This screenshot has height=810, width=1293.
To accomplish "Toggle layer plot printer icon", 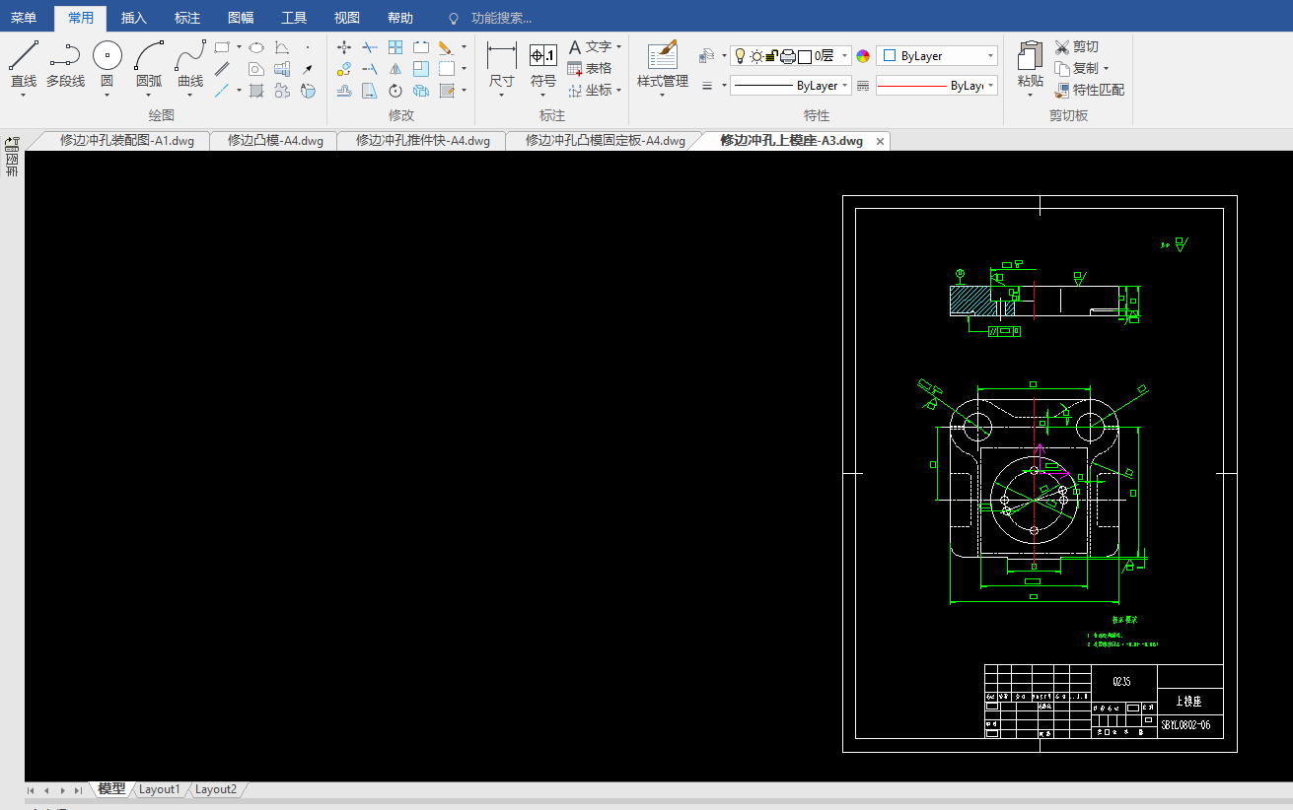I will [788, 56].
